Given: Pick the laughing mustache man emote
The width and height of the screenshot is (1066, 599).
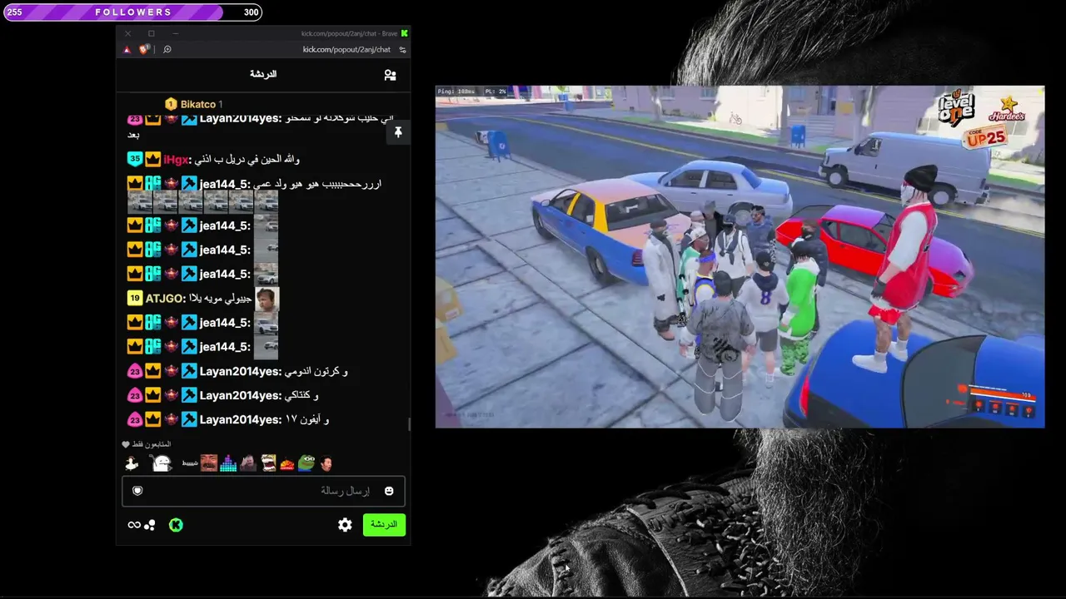Looking at the screenshot, I should [x=208, y=463].
